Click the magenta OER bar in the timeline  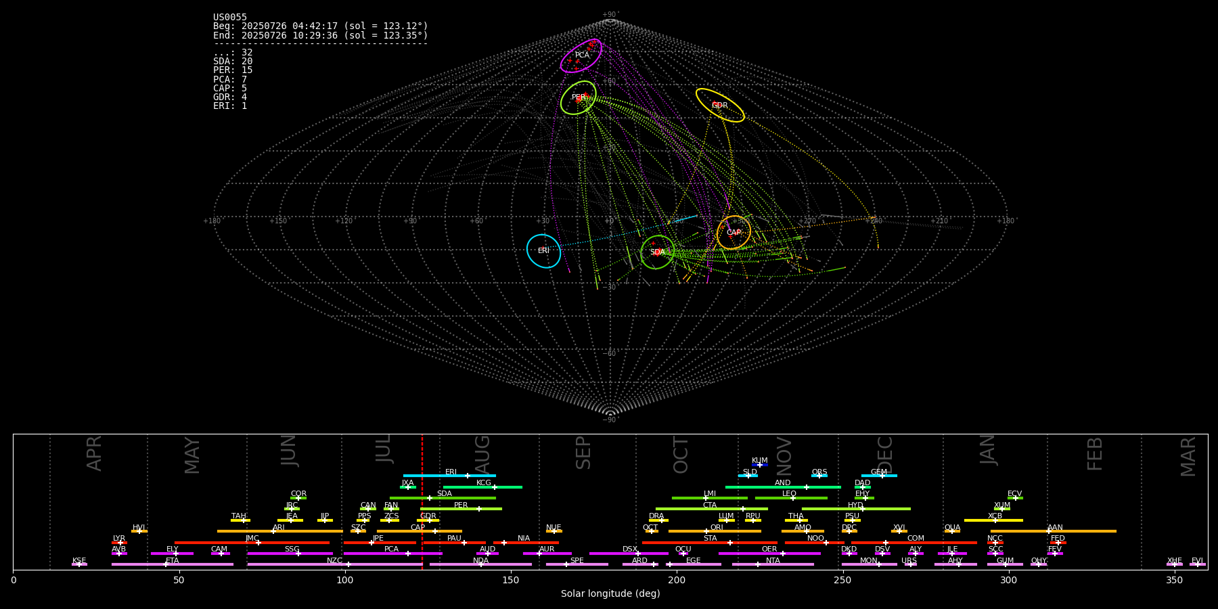click(x=769, y=554)
